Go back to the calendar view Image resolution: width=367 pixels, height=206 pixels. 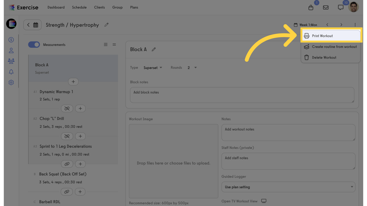pos(32,25)
